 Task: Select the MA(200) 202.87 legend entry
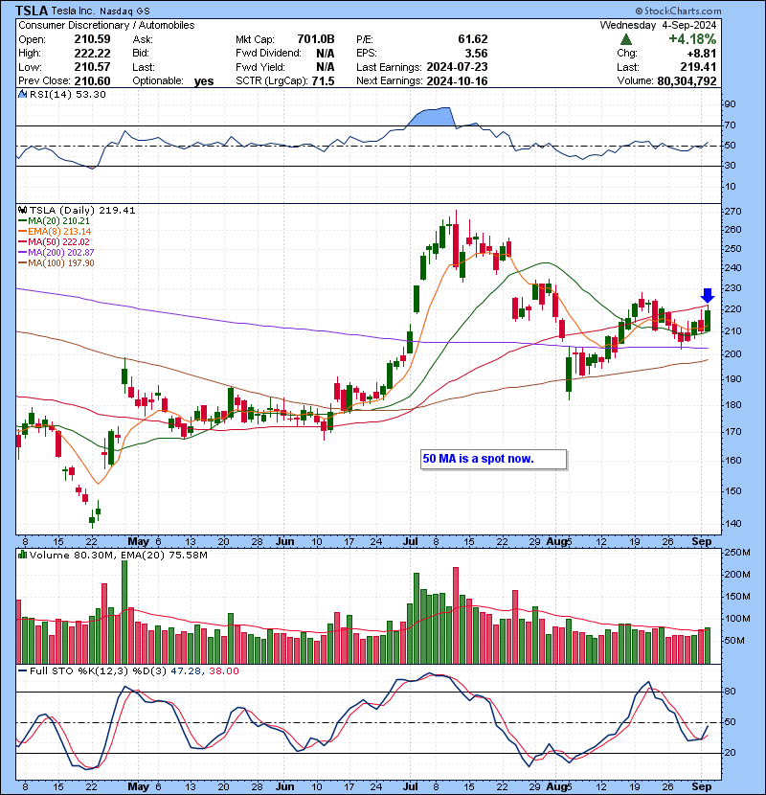tap(56, 253)
